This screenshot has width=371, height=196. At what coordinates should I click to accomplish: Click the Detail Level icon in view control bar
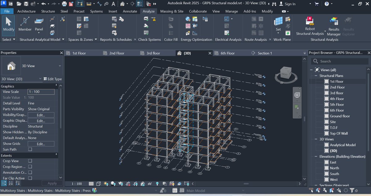91,184
